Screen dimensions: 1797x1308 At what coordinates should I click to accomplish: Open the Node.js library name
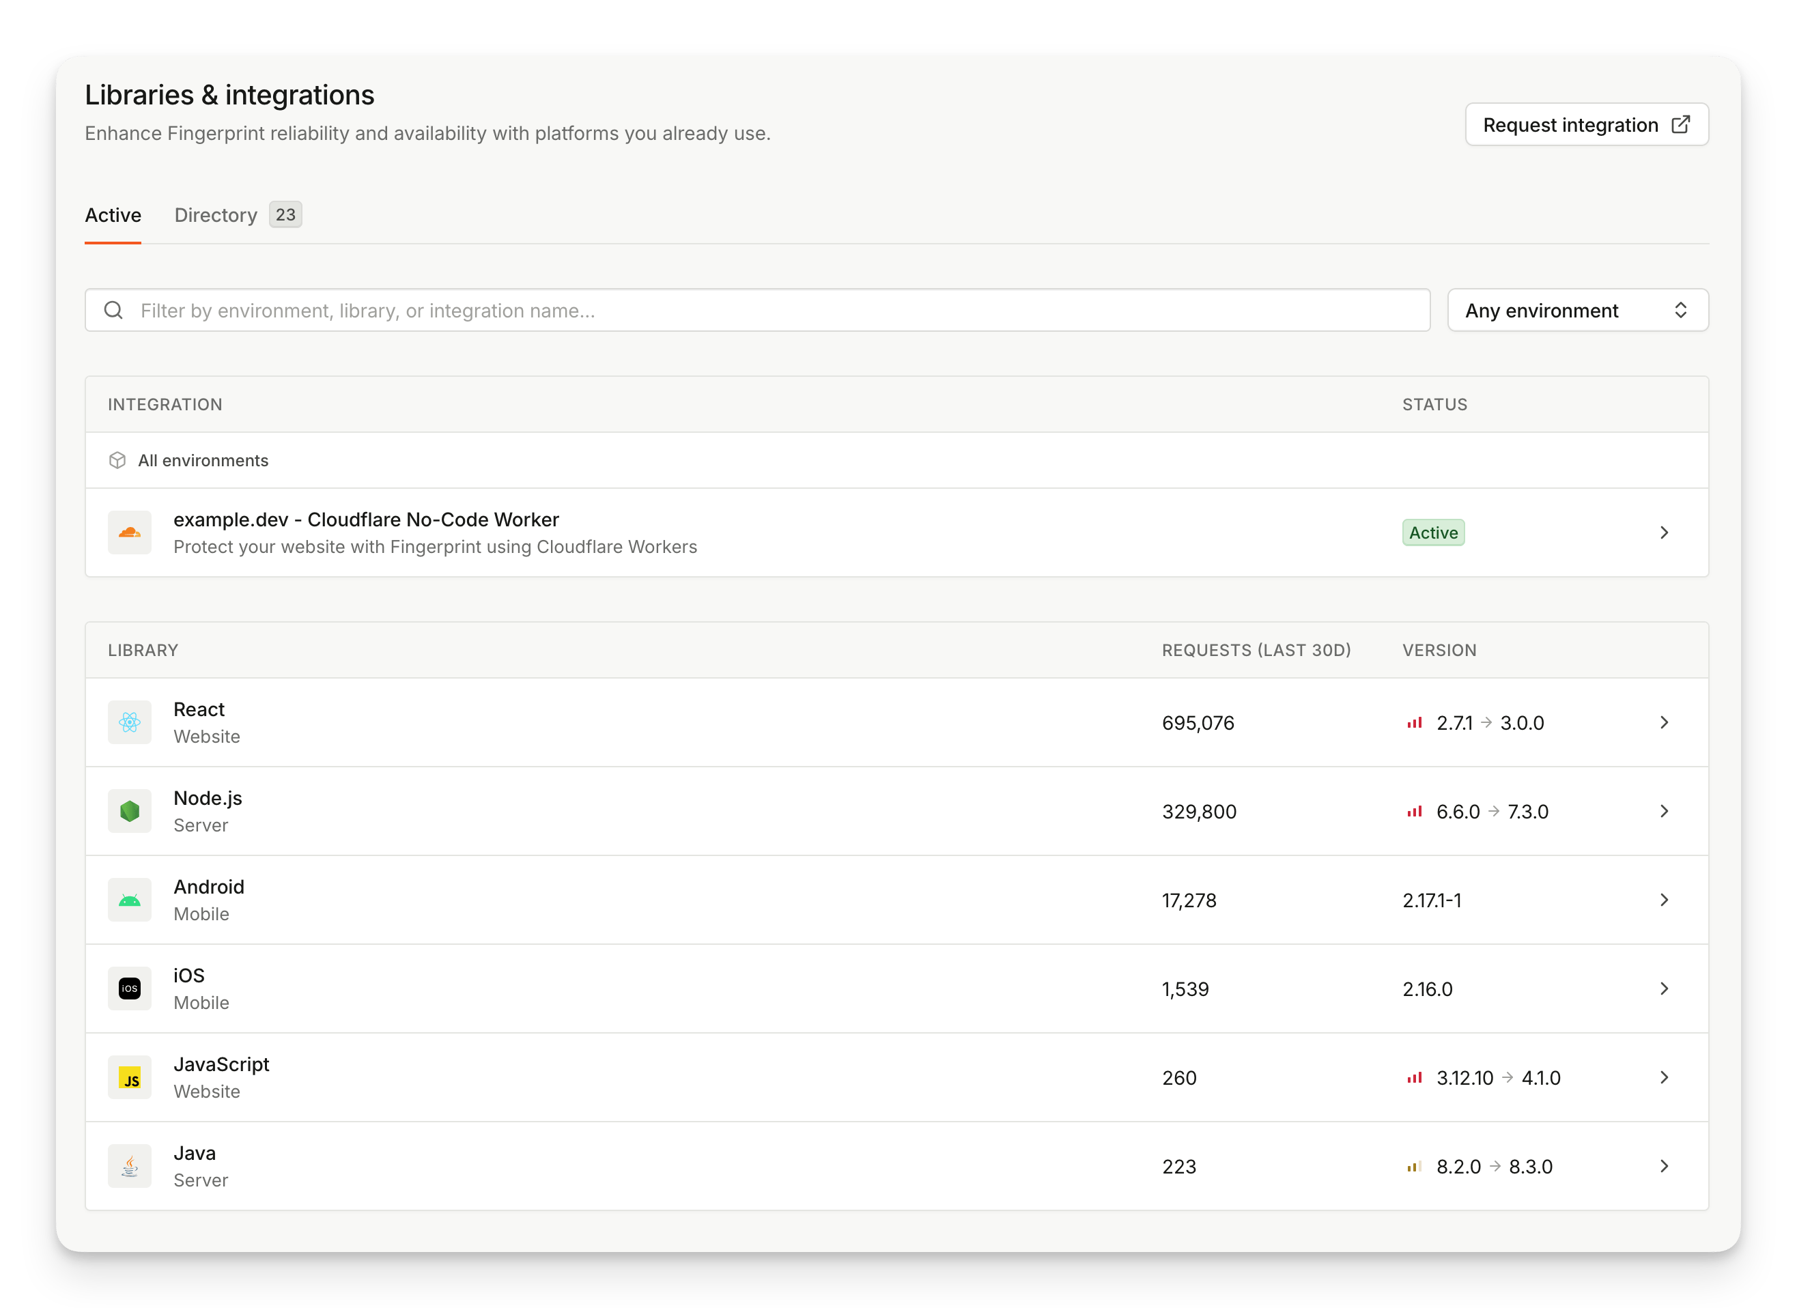click(x=208, y=799)
